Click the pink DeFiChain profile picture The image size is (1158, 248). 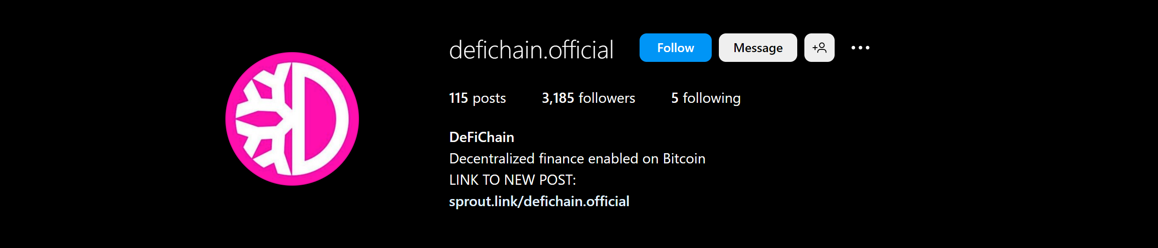click(x=292, y=119)
